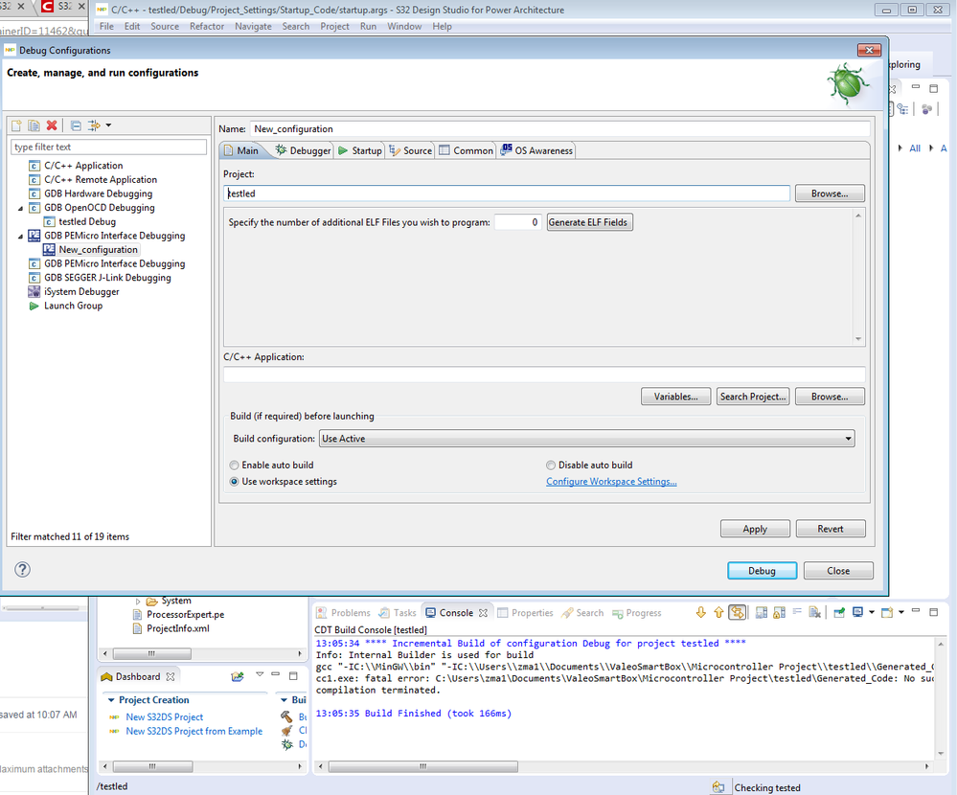Click the Debug button
The width and height of the screenshot is (957, 795).
pyautogui.click(x=762, y=571)
